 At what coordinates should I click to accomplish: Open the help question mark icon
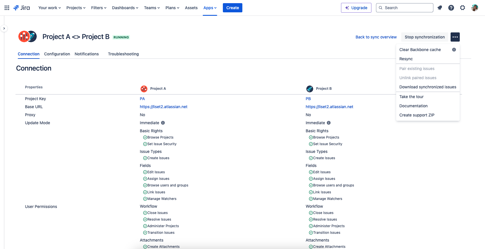(451, 8)
